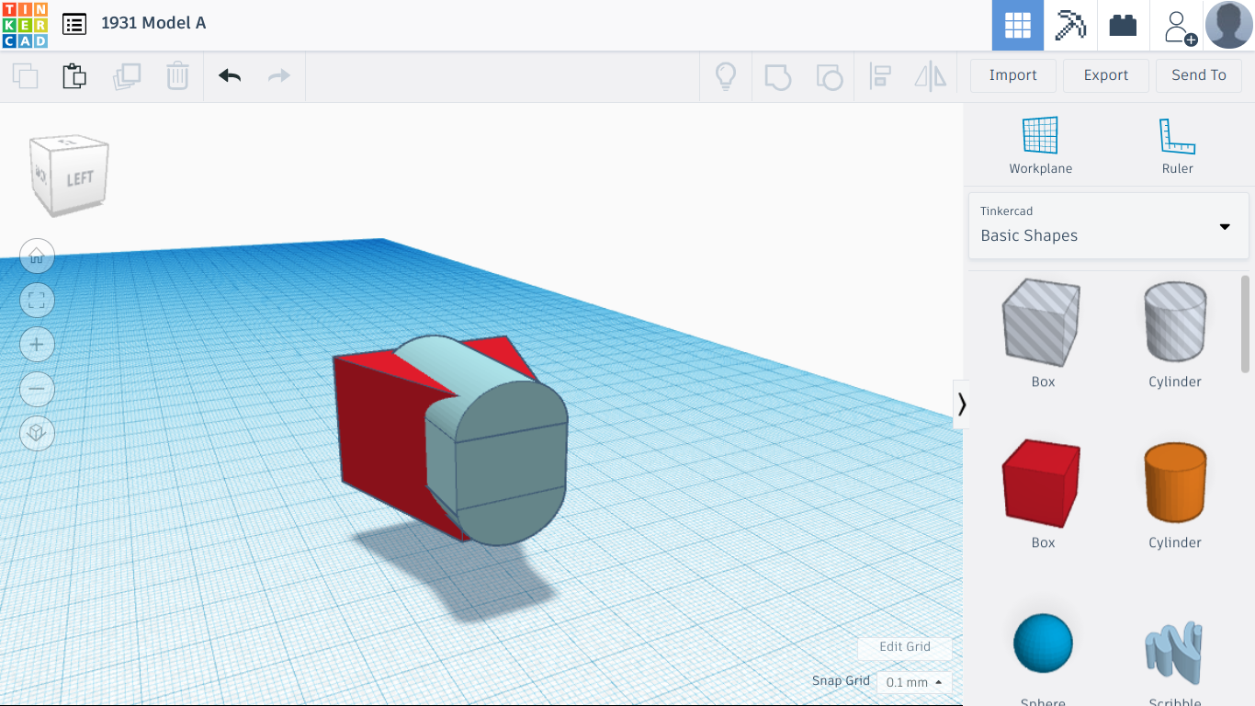Reveal hidden objects via the lightbulb icon

point(726,76)
